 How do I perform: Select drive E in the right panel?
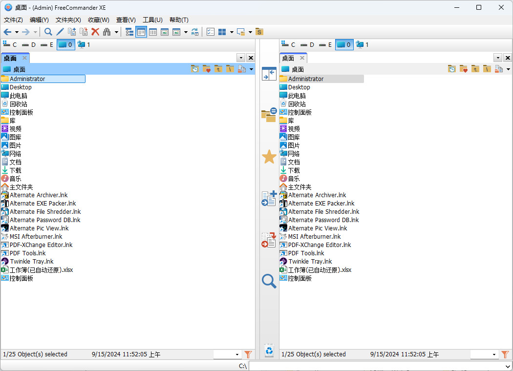325,44
